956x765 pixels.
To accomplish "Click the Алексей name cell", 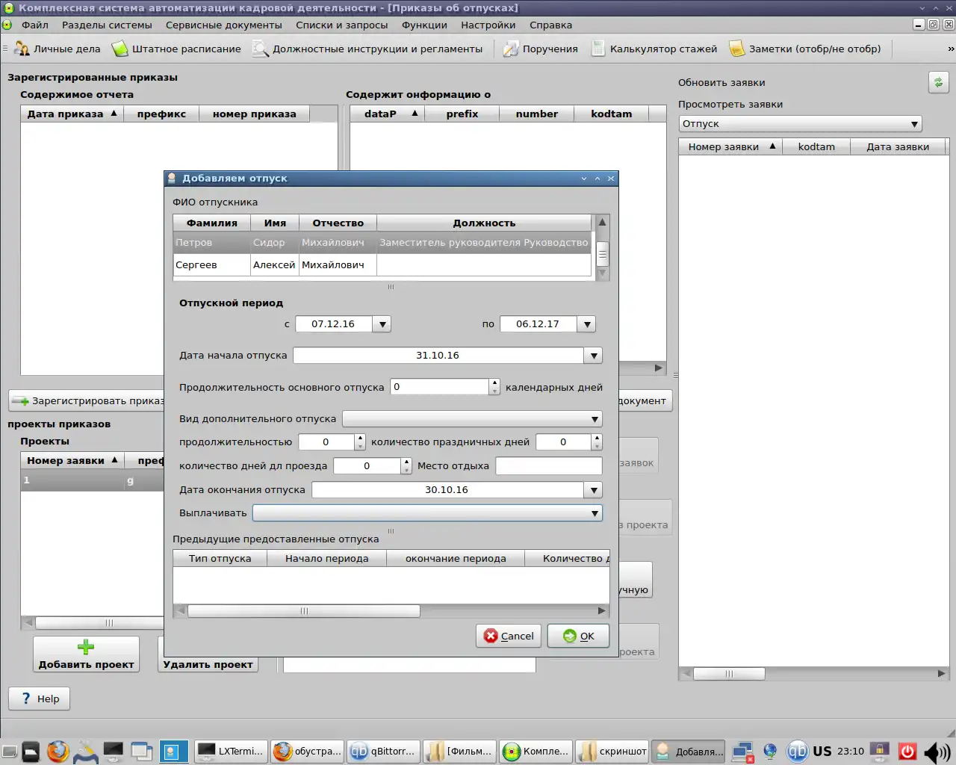I will [x=274, y=265].
